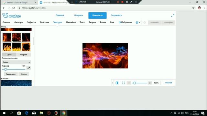207x116 pixels.
Task: Open the Фильтры menu
Action: click(x=19, y=22)
